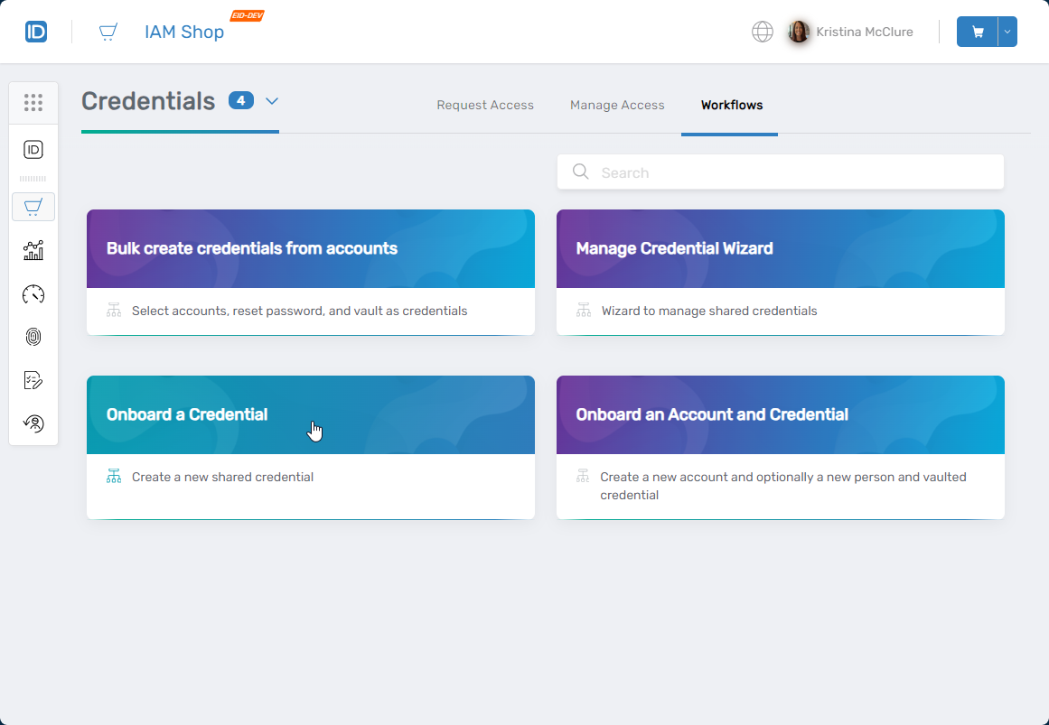
Task: Click the workflow search field
Action: [x=781, y=172]
